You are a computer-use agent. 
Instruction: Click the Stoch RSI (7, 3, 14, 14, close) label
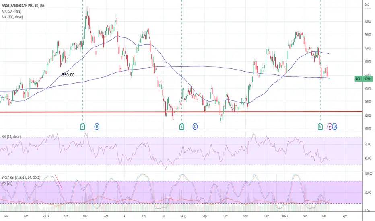click(x=21, y=177)
